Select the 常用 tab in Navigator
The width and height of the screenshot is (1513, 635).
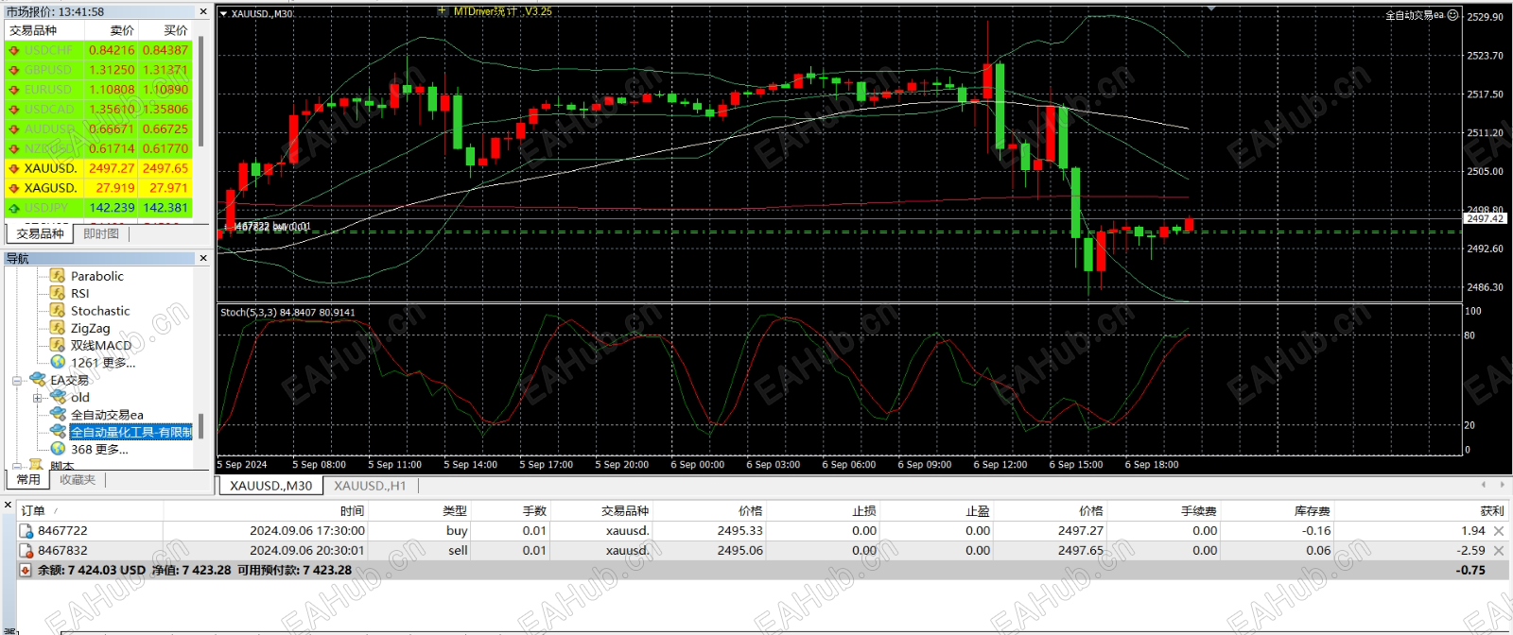click(x=28, y=480)
